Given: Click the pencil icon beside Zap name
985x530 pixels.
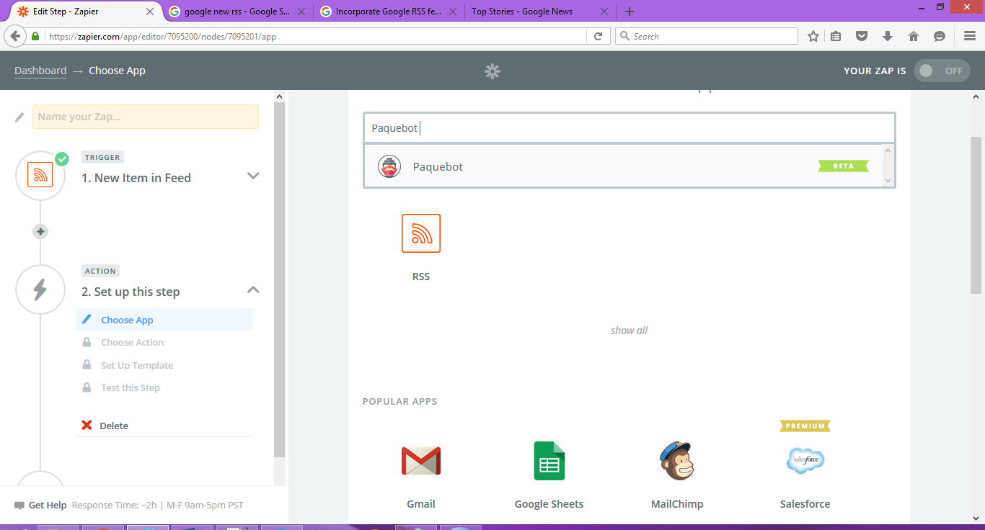Looking at the screenshot, I should (x=19, y=117).
